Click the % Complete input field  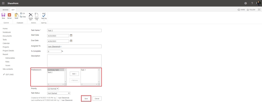click(x=54, y=52)
